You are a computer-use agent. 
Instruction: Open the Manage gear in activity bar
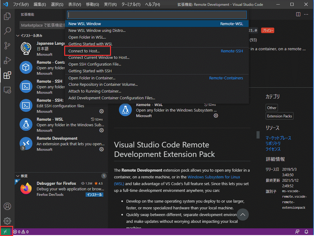tap(7, 221)
